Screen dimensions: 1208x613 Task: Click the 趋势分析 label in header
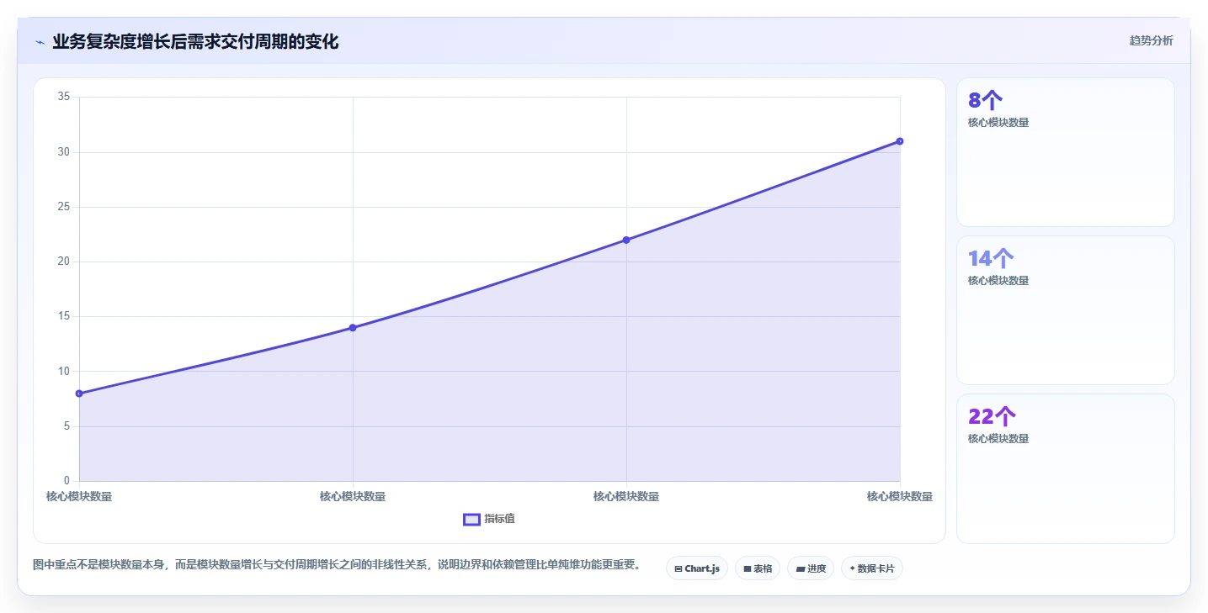[1151, 40]
